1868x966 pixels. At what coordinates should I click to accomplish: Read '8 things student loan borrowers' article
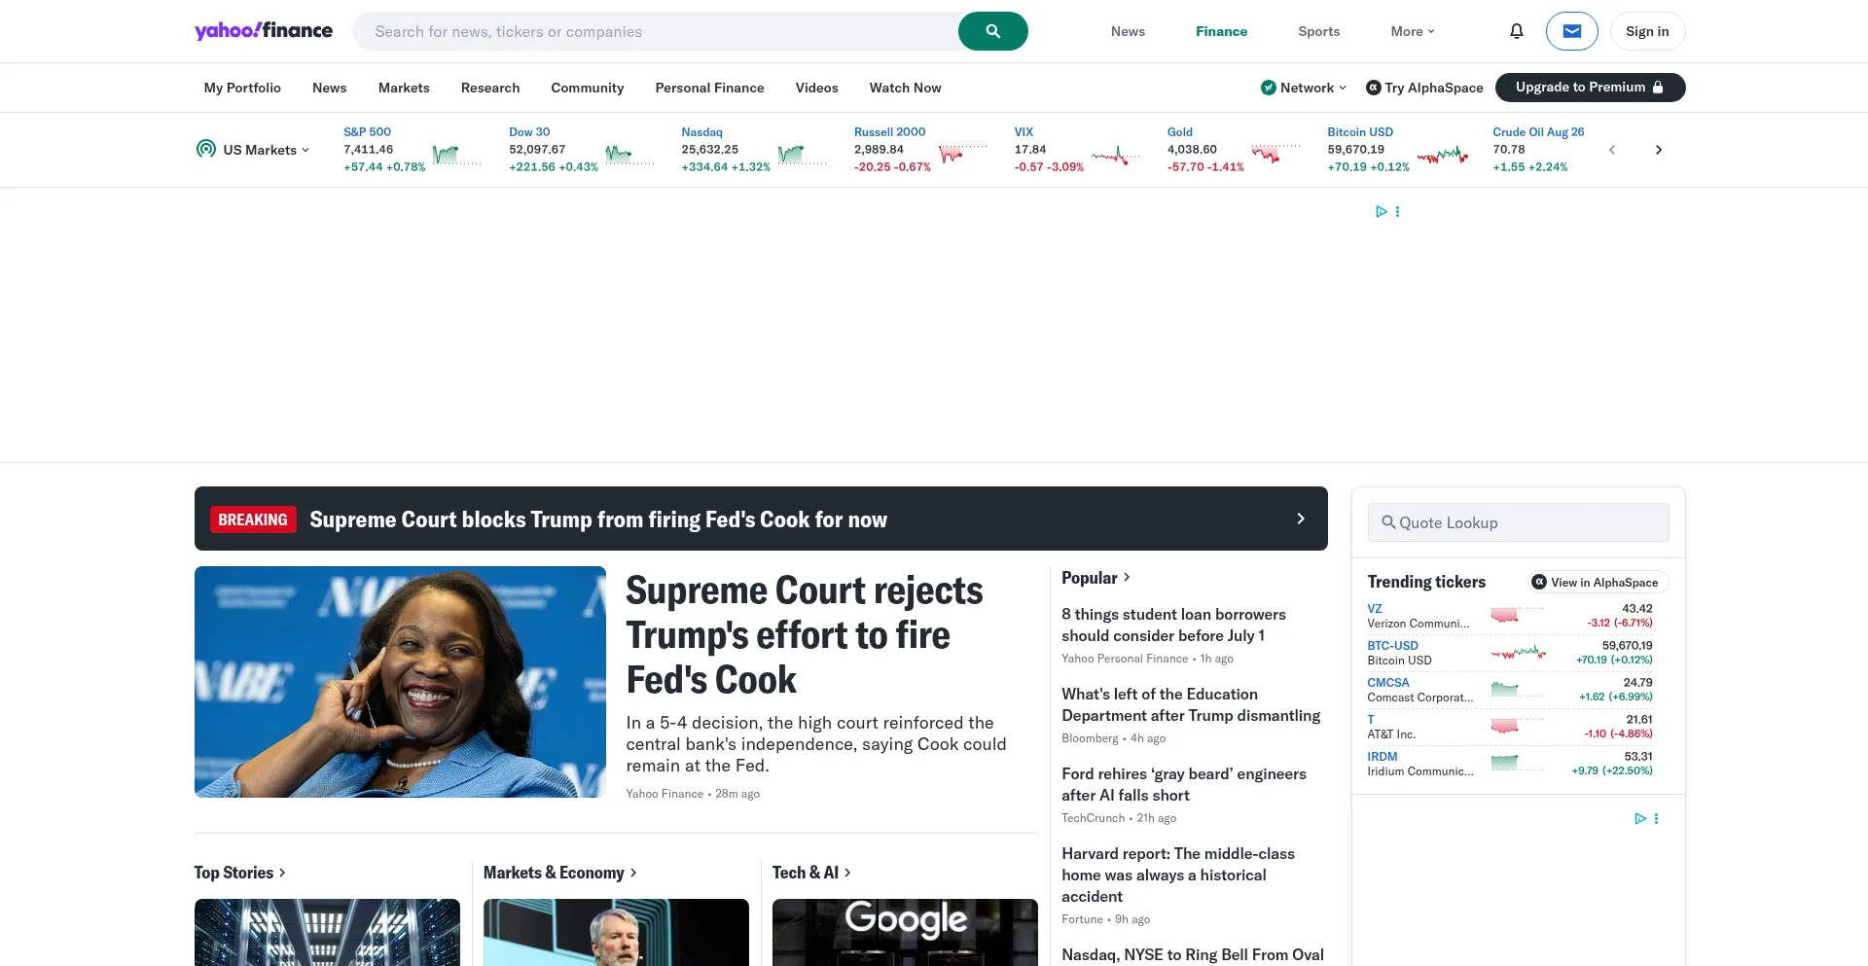click(x=1173, y=625)
